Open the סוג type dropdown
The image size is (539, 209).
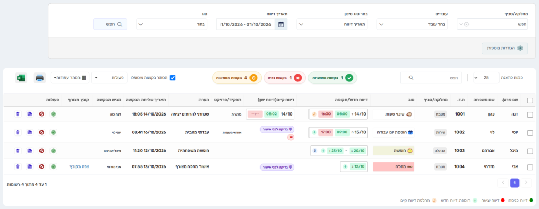[x=172, y=24]
